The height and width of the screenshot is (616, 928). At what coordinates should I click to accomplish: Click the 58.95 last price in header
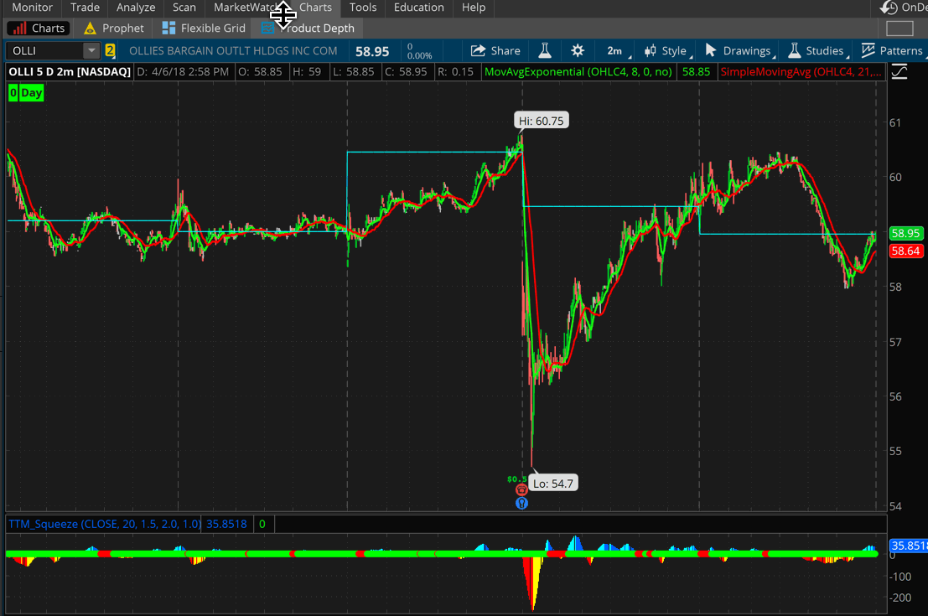click(x=372, y=51)
